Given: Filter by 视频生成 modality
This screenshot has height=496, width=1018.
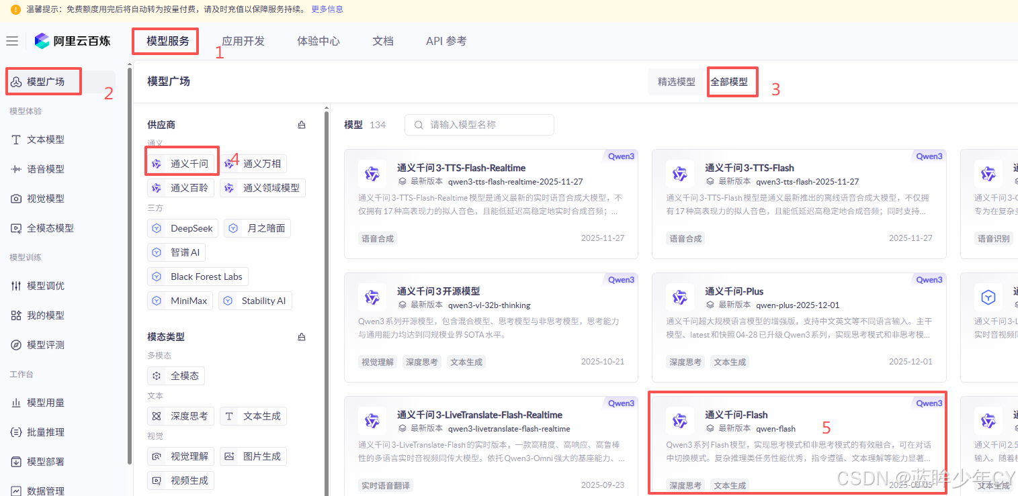Looking at the screenshot, I should (181, 481).
